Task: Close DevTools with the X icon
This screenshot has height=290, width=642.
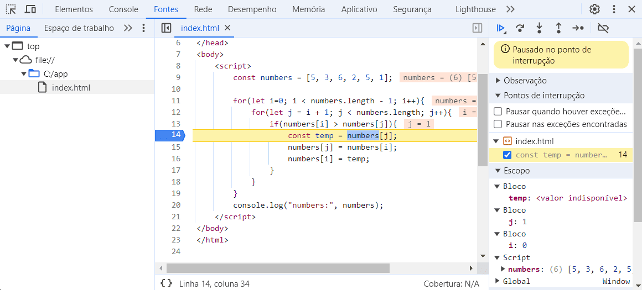Action: pyautogui.click(x=631, y=9)
